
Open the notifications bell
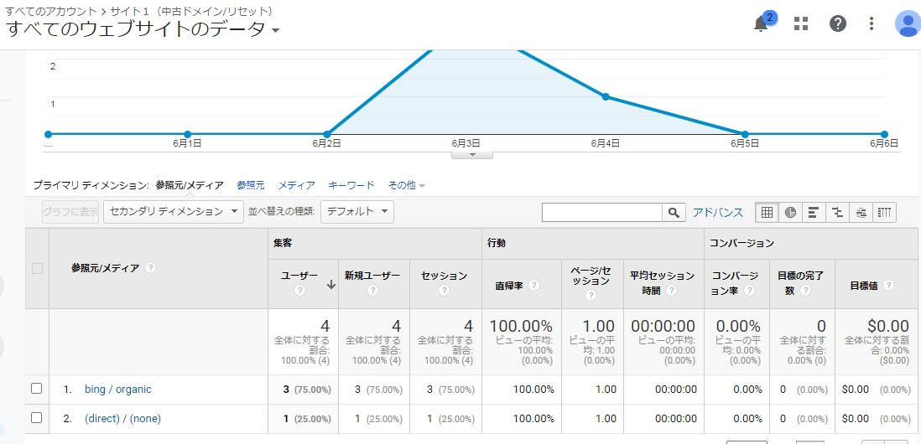click(762, 23)
